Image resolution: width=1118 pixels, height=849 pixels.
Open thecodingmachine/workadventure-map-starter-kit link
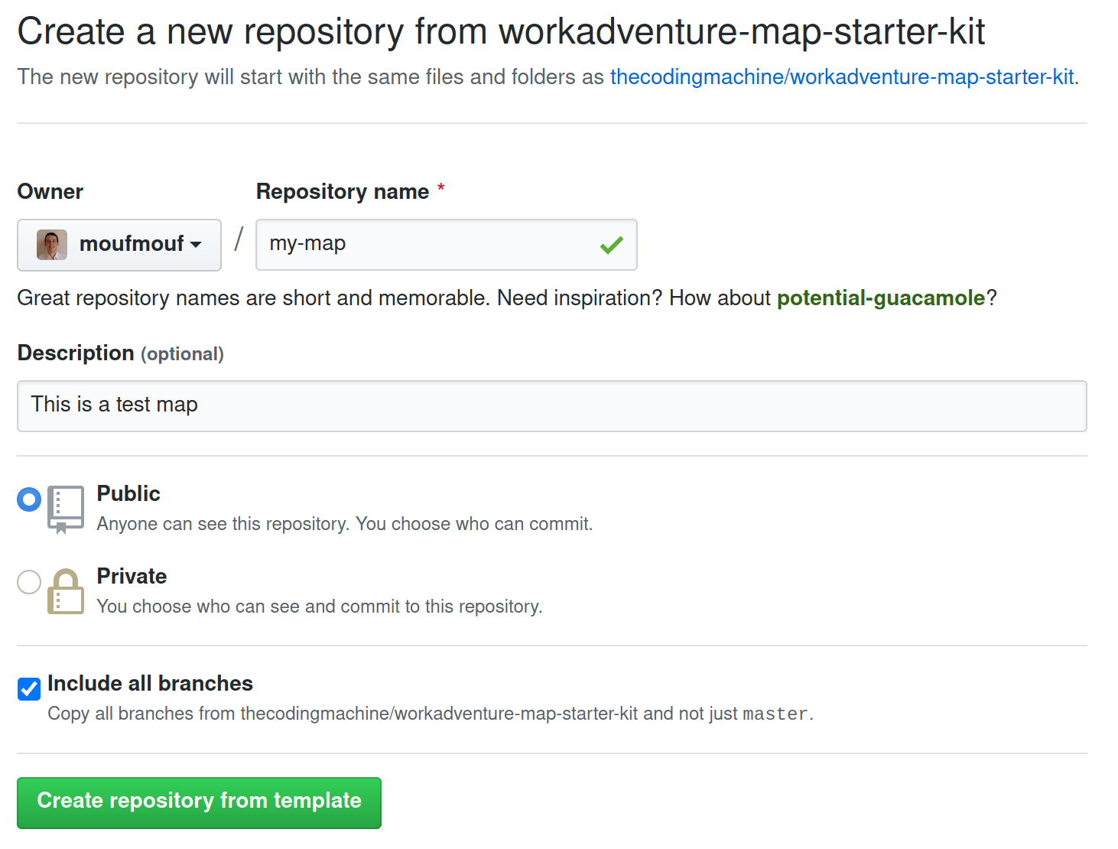(x=842, y=77)
